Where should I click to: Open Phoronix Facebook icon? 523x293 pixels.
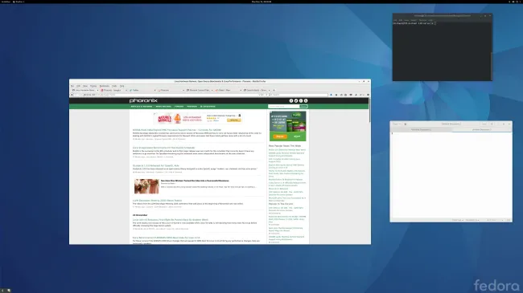(x=291, y=100)
